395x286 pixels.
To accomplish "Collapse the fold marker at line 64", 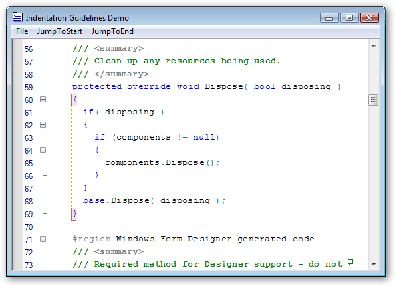I will pos(43,150).
